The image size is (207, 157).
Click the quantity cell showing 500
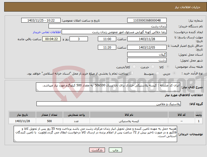[49, 121]
